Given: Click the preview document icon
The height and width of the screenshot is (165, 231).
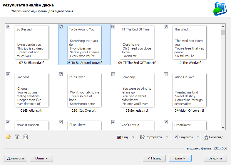Looking at the screenshot, I should pyautogui.click(x=206, y=137).
